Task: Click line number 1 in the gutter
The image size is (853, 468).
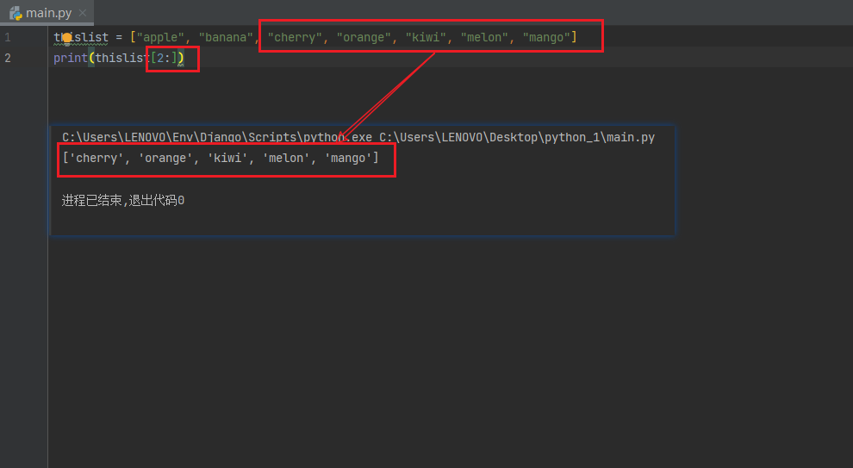Action: click(8, 38)
